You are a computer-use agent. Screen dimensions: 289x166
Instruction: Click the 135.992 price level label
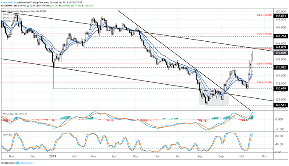pyautogui.click(x=280, y=68)
